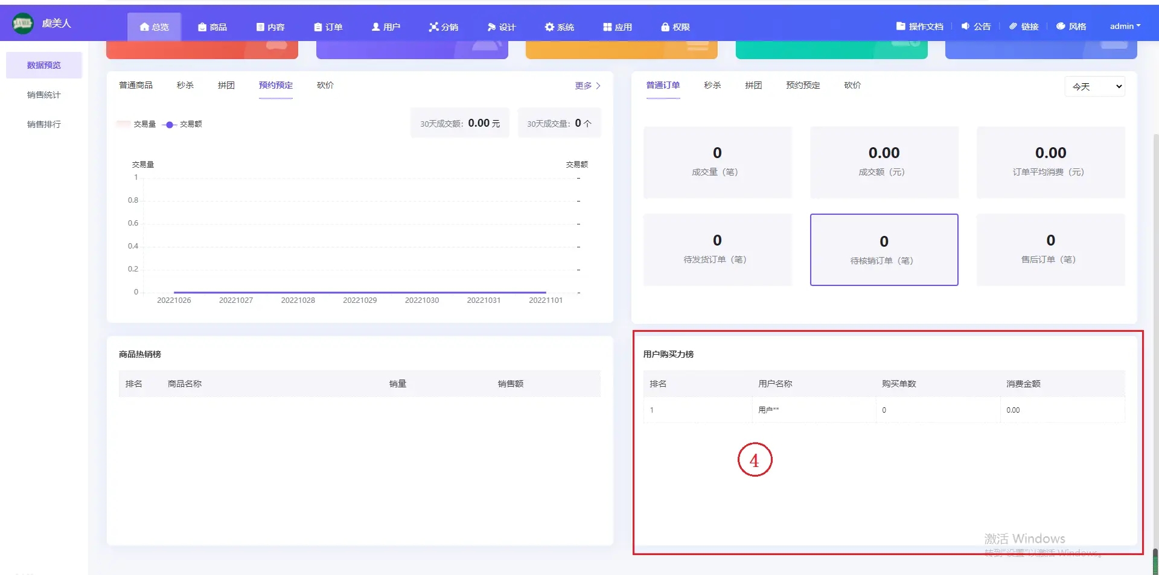Click the 权限 lock icon in navbar
The image size is (1159, 575).
(x=665, y=27)
